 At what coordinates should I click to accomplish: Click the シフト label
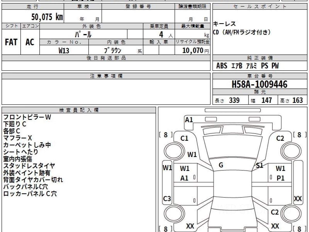[11, 26]
